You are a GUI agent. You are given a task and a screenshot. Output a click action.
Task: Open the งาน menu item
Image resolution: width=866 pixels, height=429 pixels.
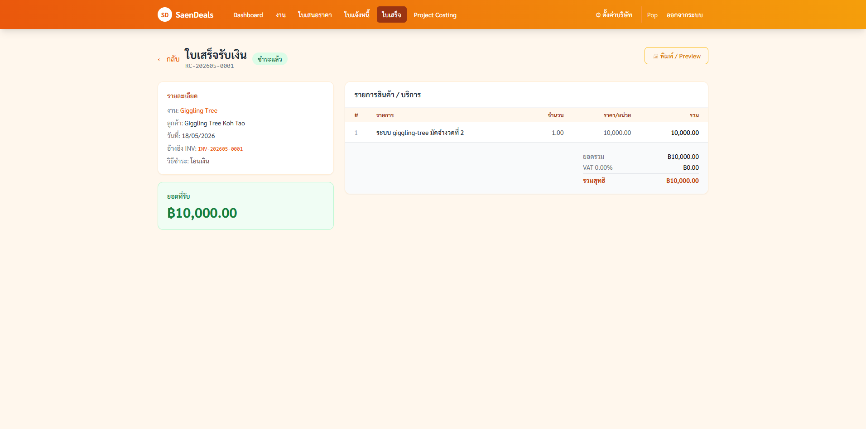click(281, 15)
